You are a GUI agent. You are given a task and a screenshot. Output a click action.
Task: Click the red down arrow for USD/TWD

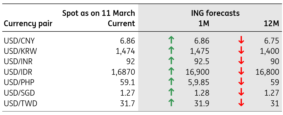(x=241, y=103)
